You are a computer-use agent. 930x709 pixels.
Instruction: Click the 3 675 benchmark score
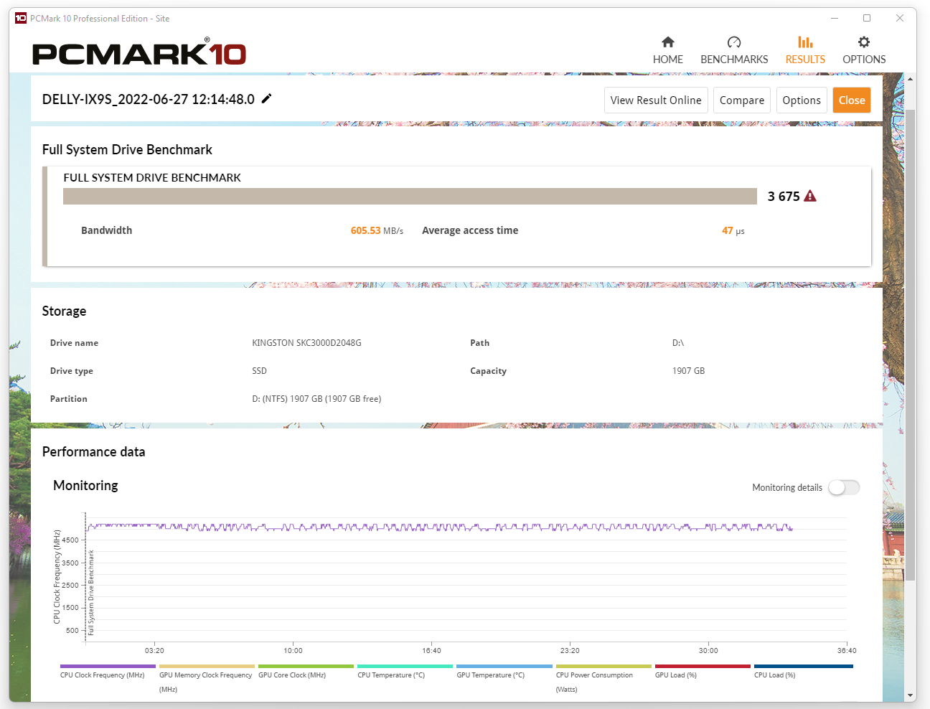784,197
